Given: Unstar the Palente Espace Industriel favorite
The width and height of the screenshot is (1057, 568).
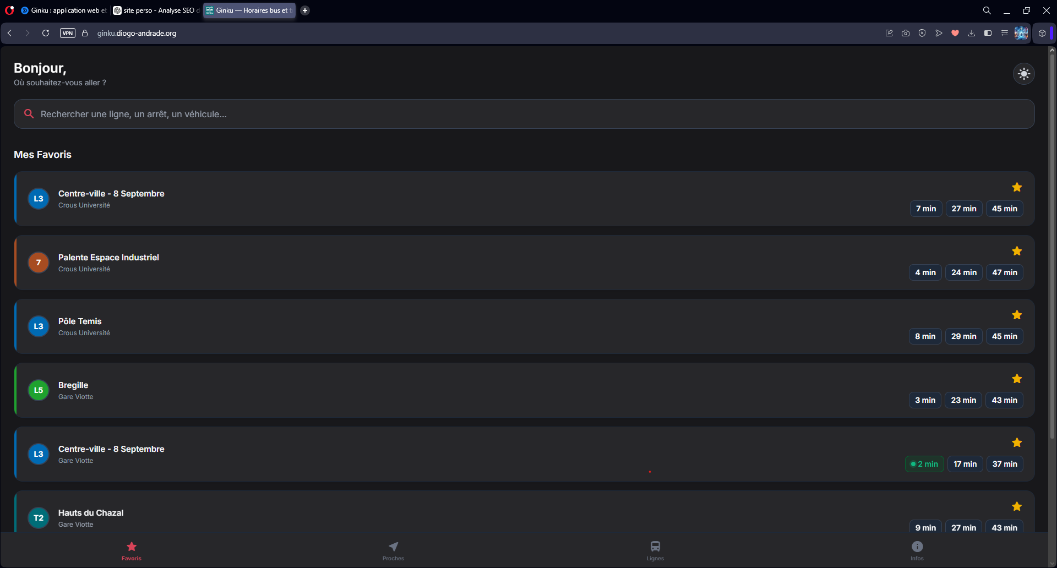Looking at the screenshot, I should pyautogui.click(x=1017, y=251).
